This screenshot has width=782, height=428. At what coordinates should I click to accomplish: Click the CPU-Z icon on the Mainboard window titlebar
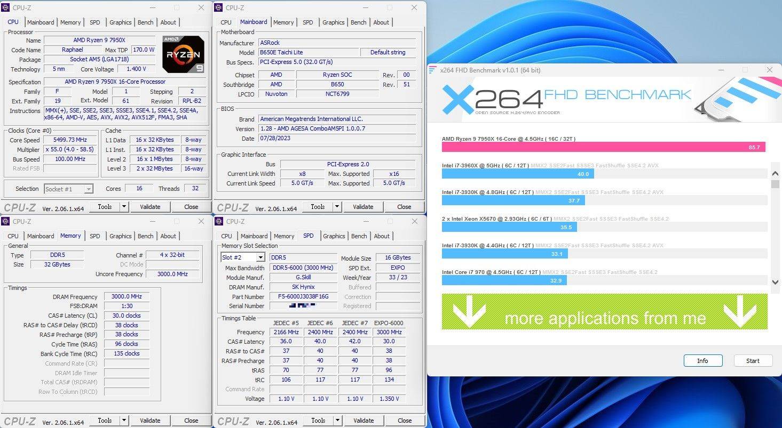(x=219, y=7)
